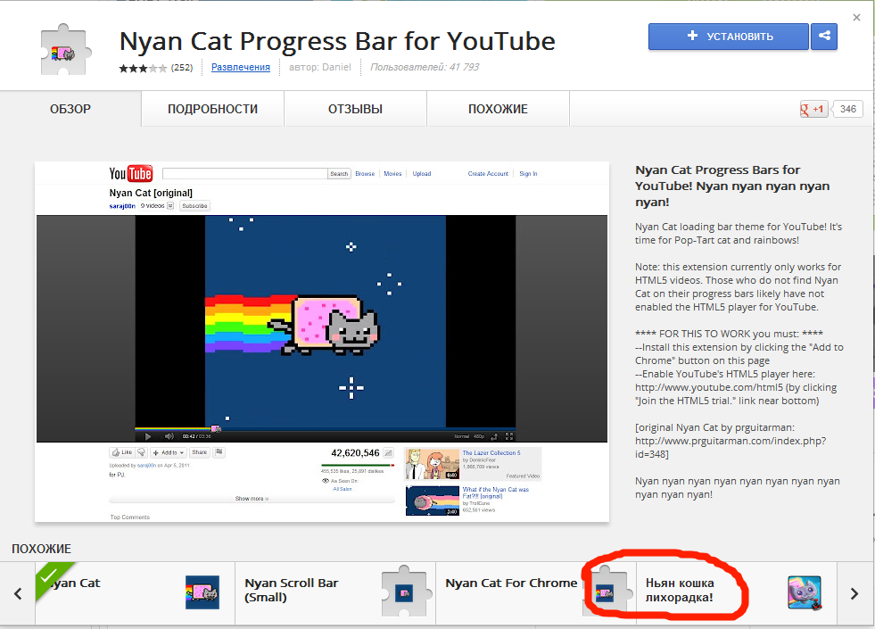Click the 346 plus-one count bubble

[x=847, y=110]
